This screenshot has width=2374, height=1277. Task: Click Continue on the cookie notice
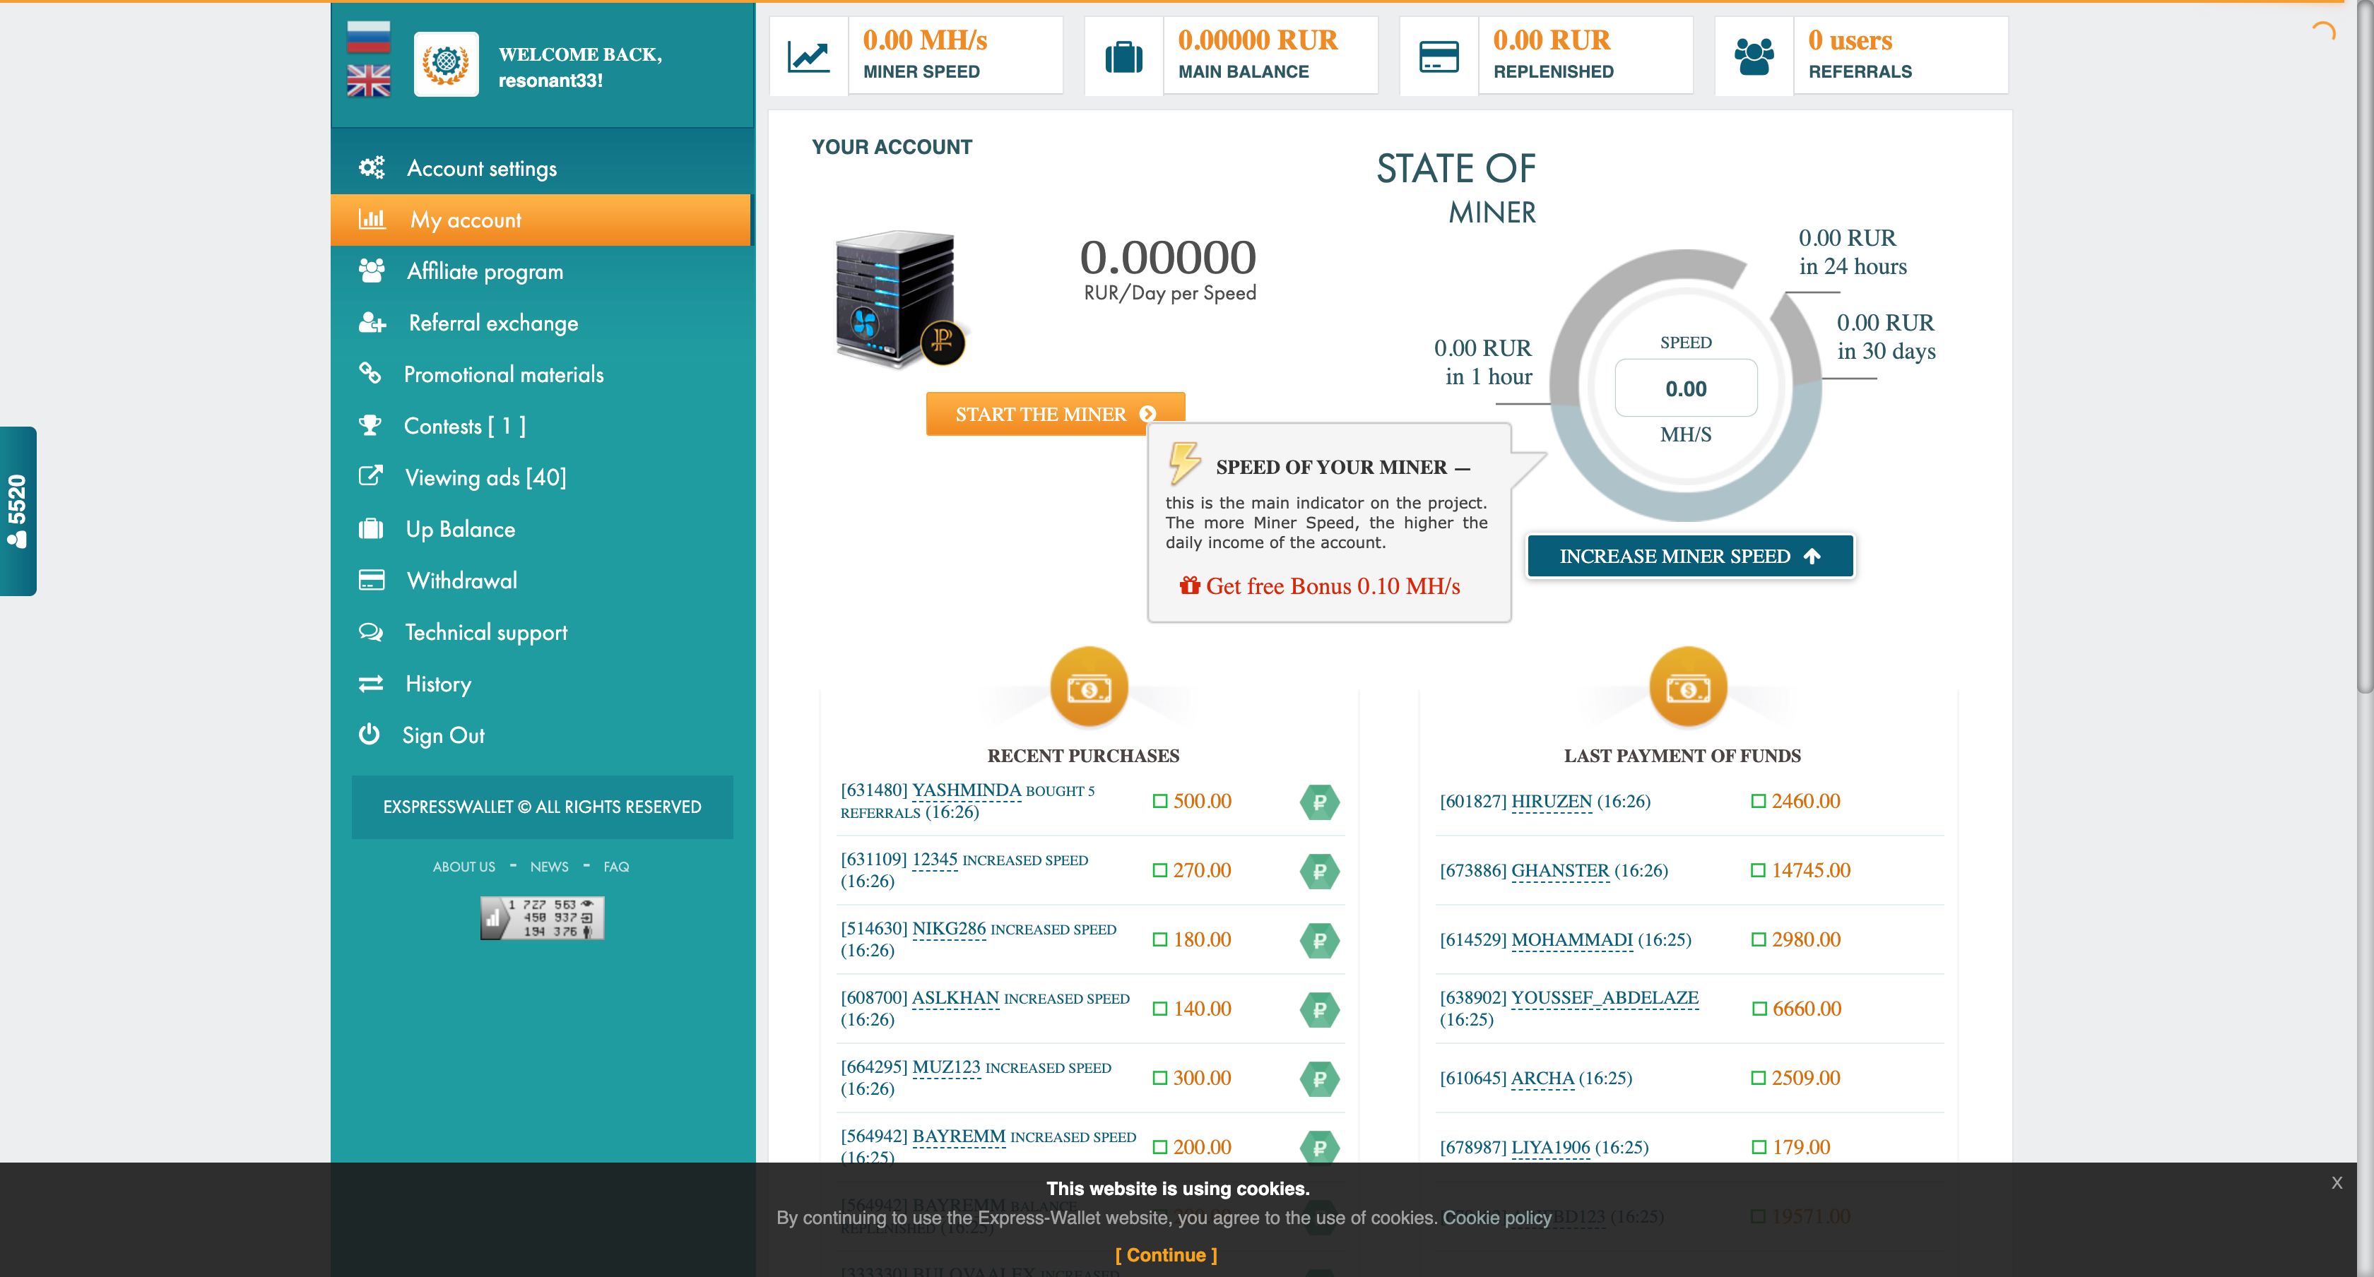[x=1166, y=1255]
